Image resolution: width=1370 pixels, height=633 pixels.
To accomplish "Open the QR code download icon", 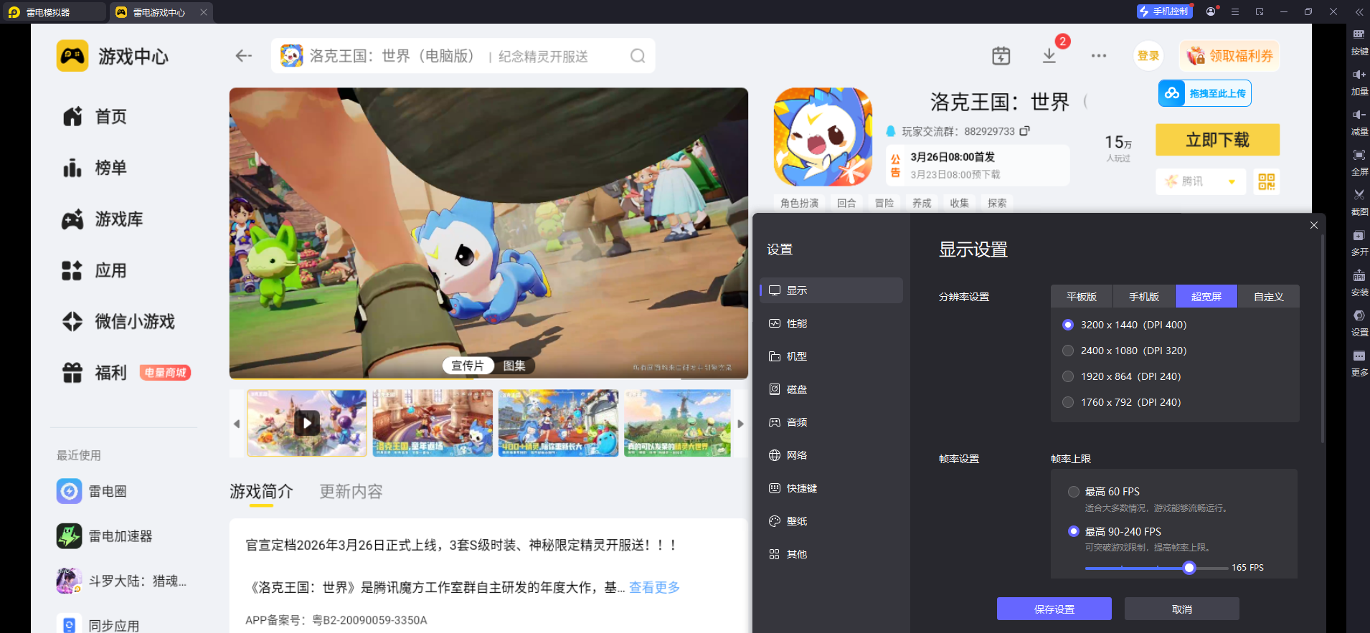I will [x=1267, y=181].
